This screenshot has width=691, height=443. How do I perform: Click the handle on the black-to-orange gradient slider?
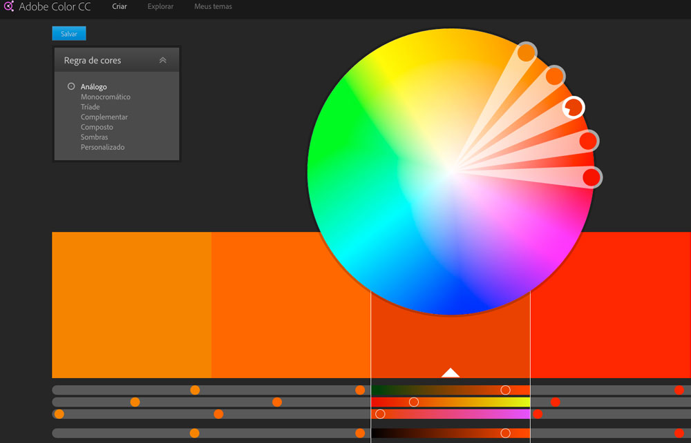click(x=506, y=433)
